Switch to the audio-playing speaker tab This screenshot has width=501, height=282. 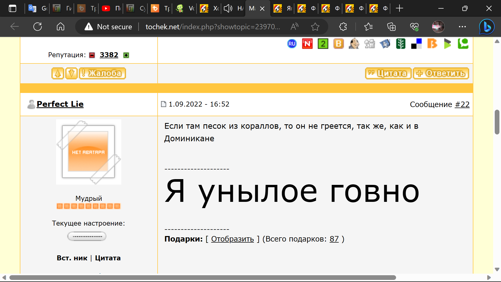coord(233,9)
